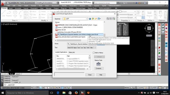Switch to the History list tab
The image size is (170, 95).
[x=71, y=52]
